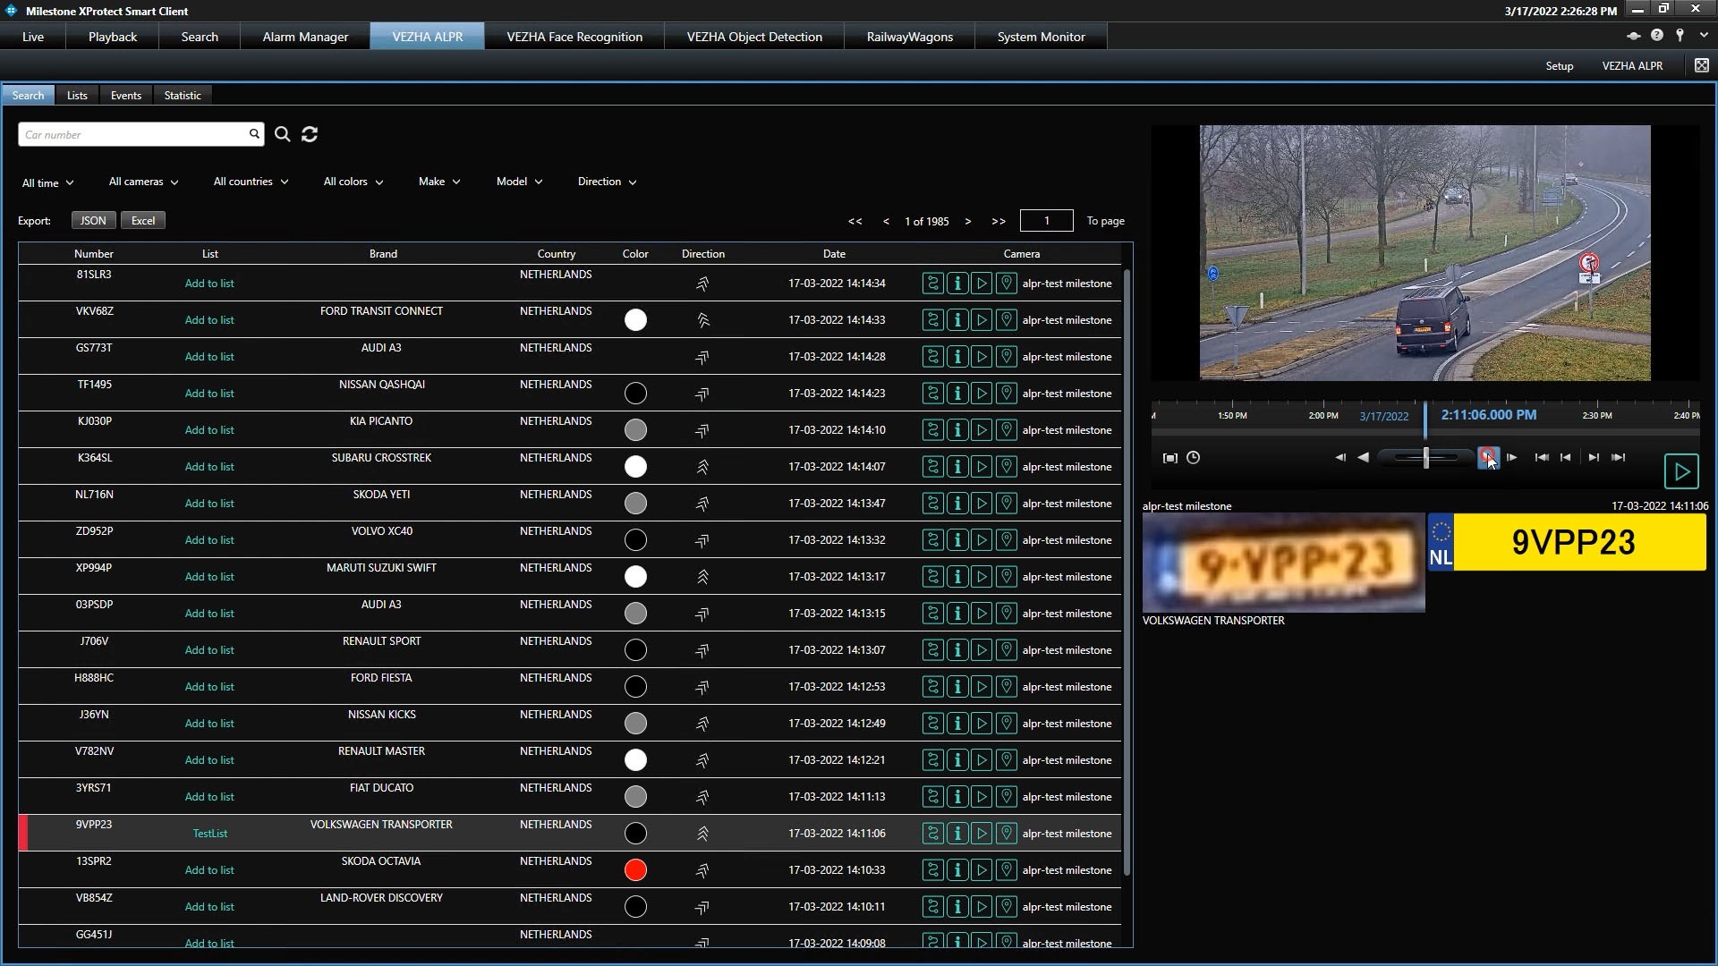Add 81SLR3 to a list

tap(209, 284)
